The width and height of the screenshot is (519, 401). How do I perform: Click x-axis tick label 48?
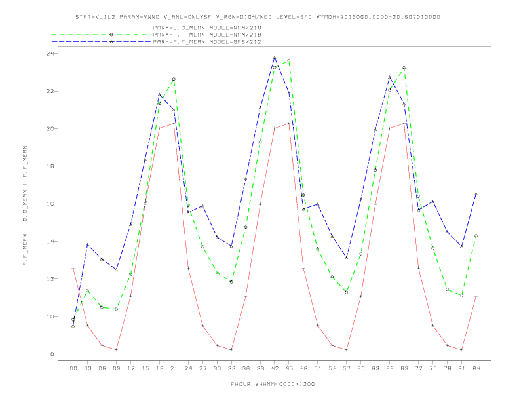[x=303, y=368]
